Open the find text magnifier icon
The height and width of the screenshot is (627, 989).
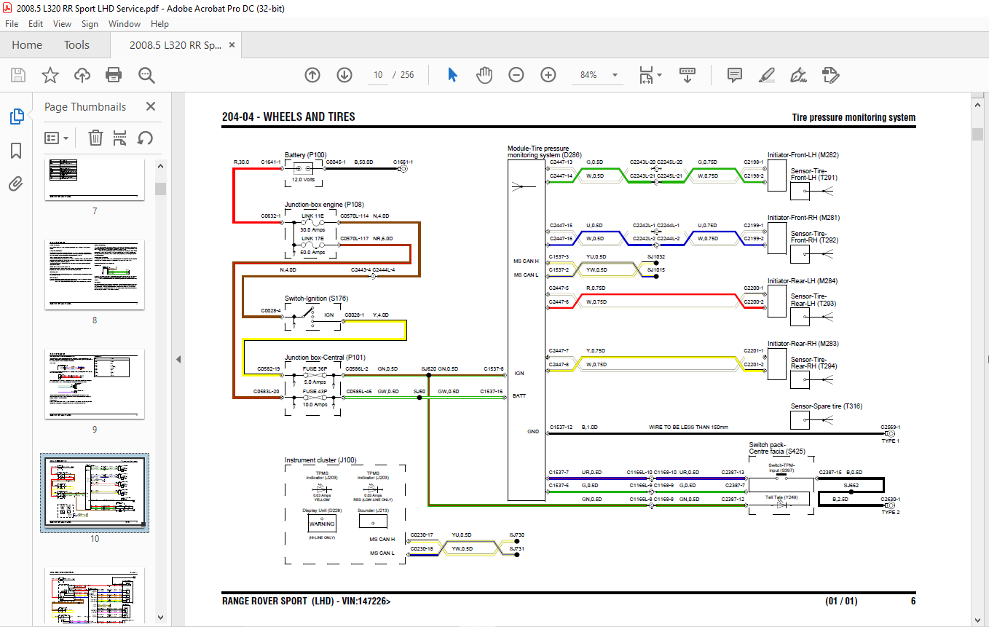(x=146, y=75)
